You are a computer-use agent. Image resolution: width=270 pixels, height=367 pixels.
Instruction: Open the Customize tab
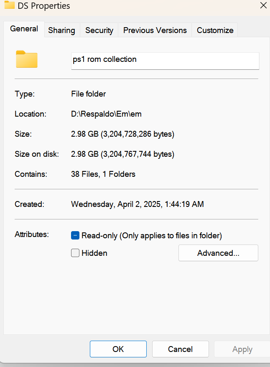pyautogui.click(x=215, y=30)
